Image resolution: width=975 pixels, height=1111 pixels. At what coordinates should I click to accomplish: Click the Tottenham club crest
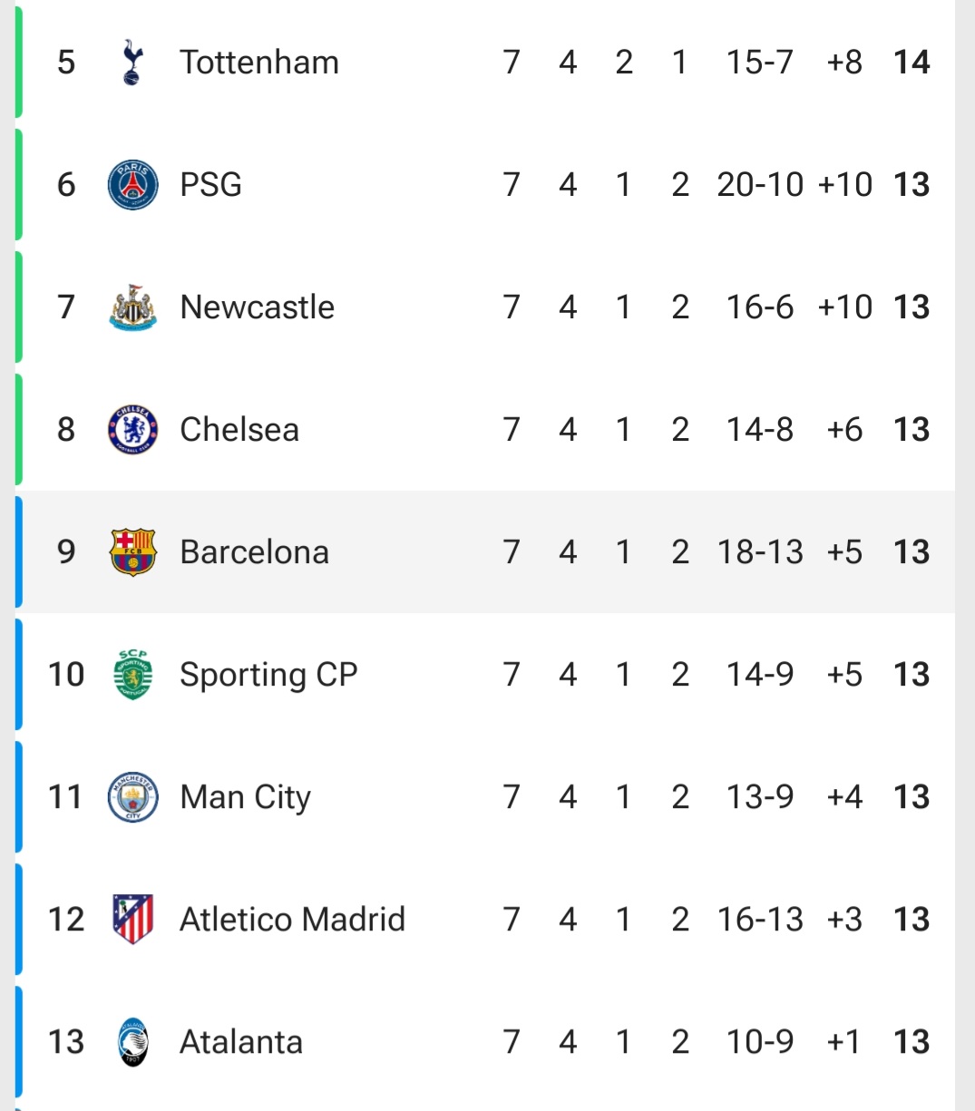point(132,63)
